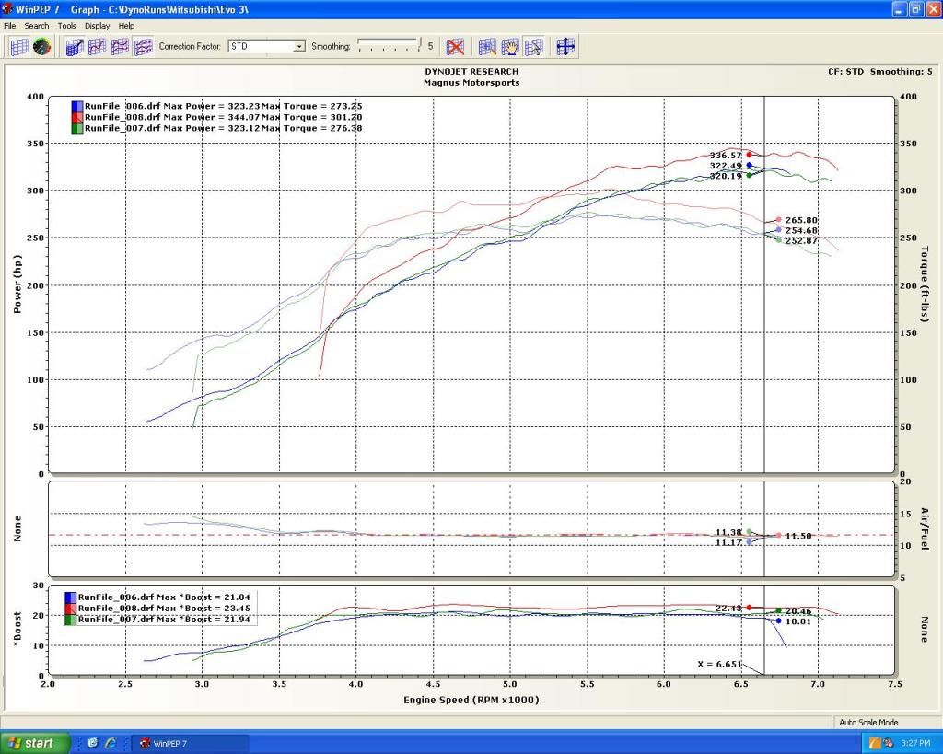Click the 'RunFile_007.drf Max Power = 323.12' legend text
This screenshot has height=754, width=943.
tap(172, 128)
